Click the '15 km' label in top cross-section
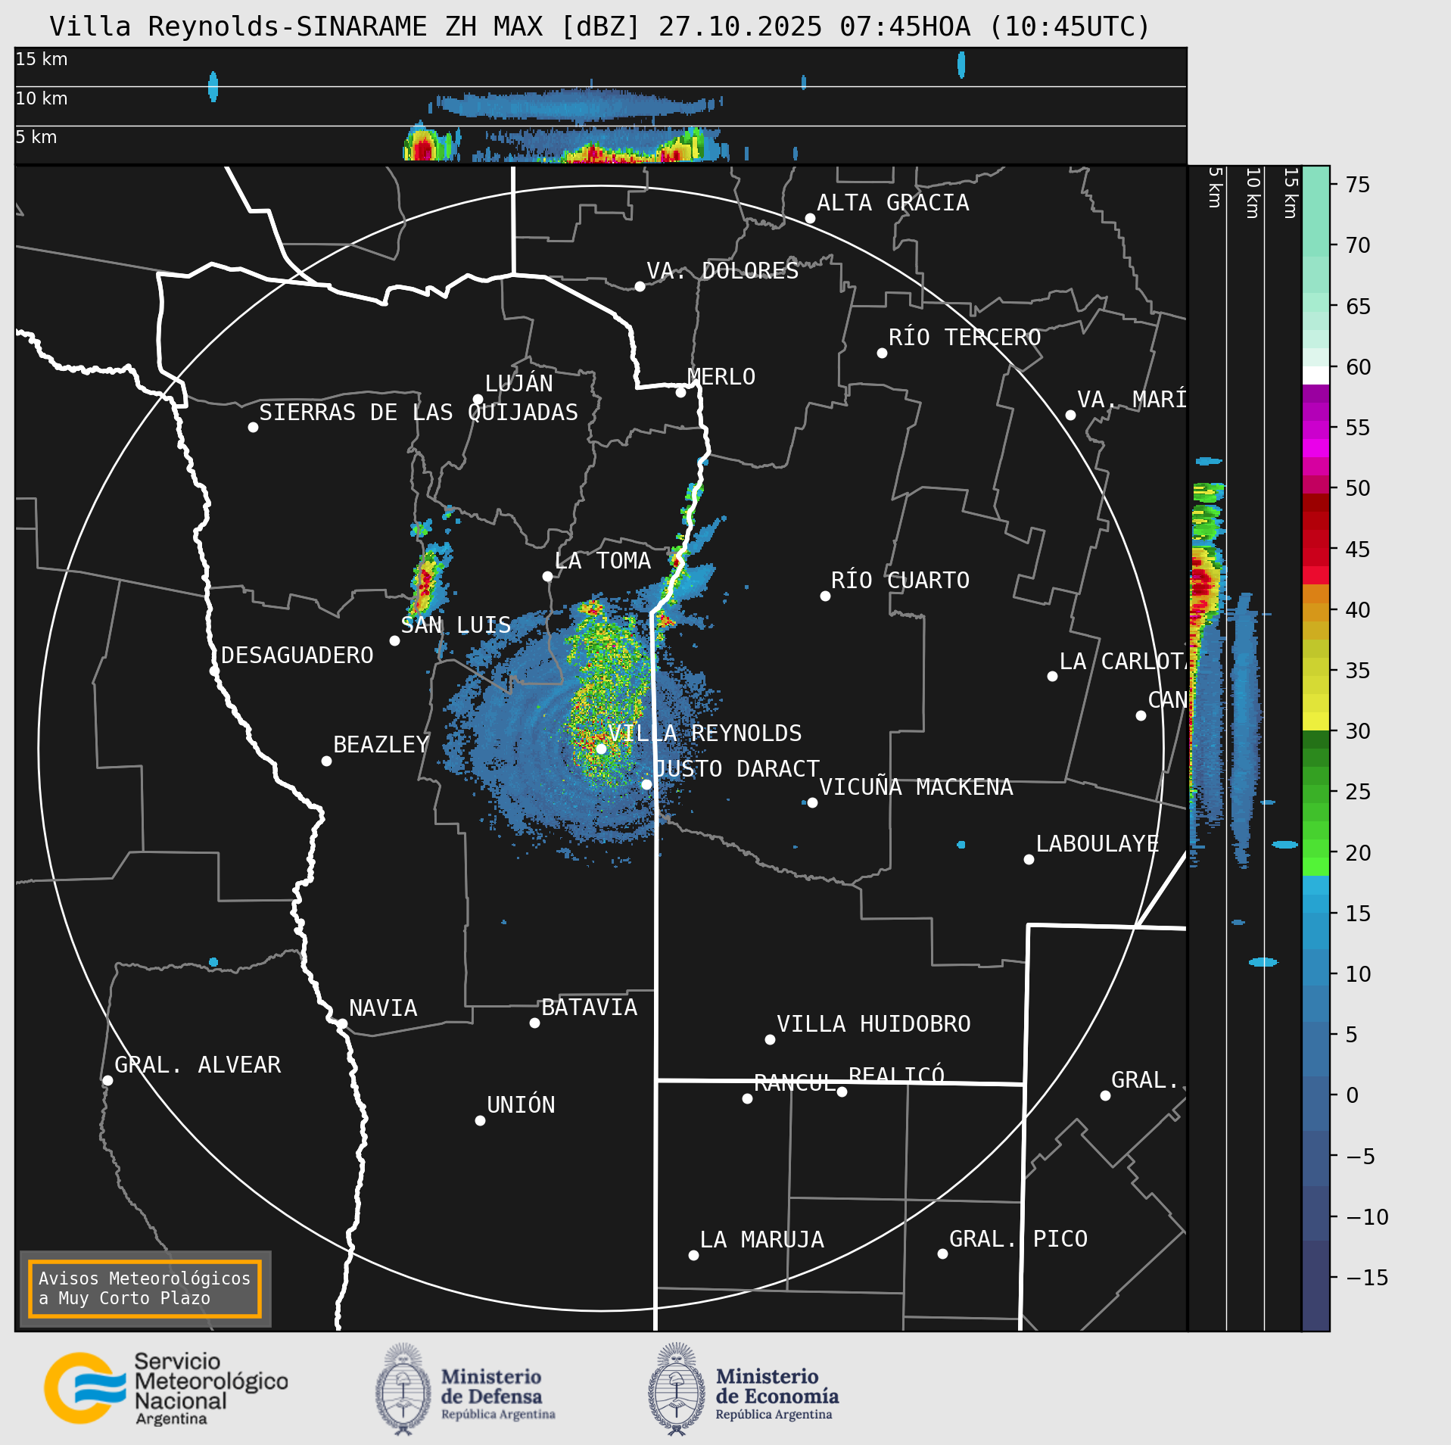Image resolution: width=1451 pixels, height=1445 pixels. [x=42, y=59]
